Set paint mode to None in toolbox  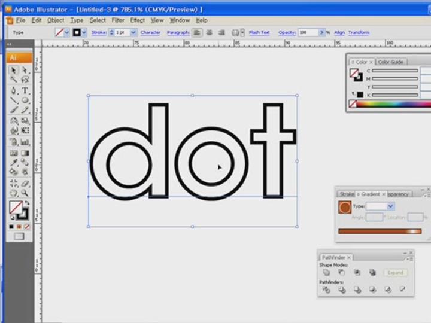coord(27,227)
